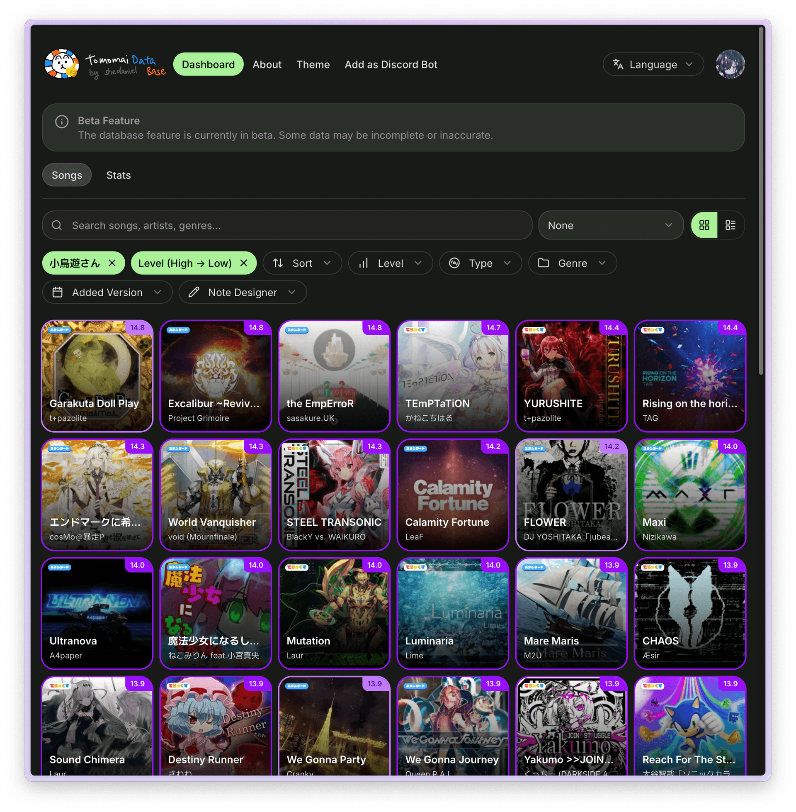The width and height of the screenshot is (796, 812).
Task: Click the Note Designer pencil icon
Action: 194,292
